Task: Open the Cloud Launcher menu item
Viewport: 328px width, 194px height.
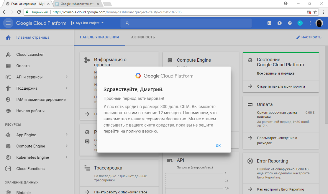Action: coord(30,55)
